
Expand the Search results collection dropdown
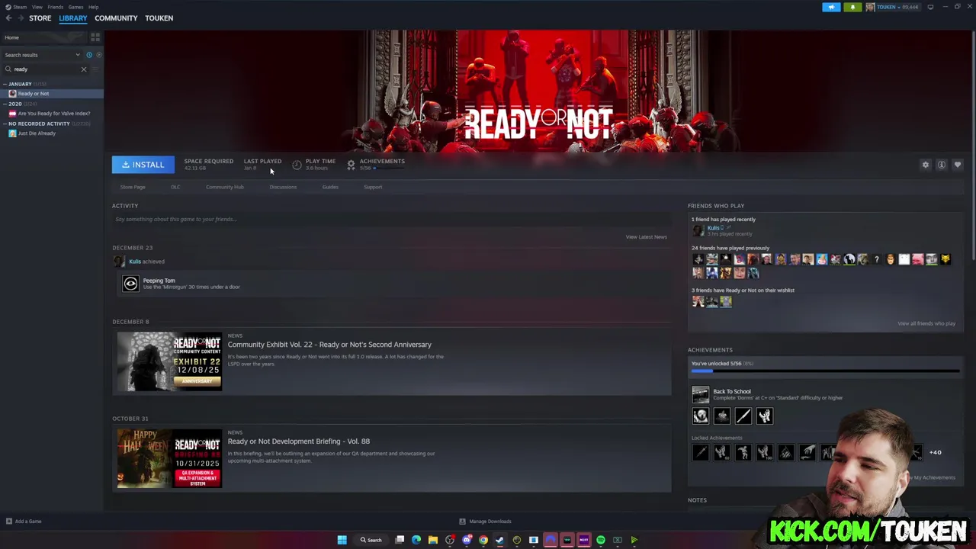click(x=42, y=55)
